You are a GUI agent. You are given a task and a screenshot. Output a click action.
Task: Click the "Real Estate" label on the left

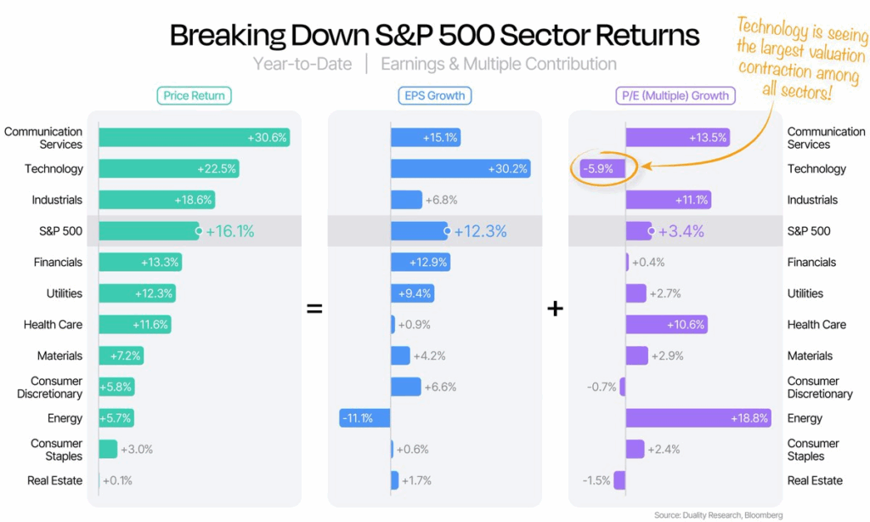coord(55,480)
